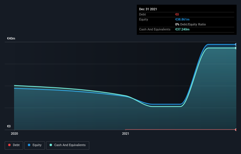
Task: Click the 2021 axis label
Action: [x=126, y=134]
